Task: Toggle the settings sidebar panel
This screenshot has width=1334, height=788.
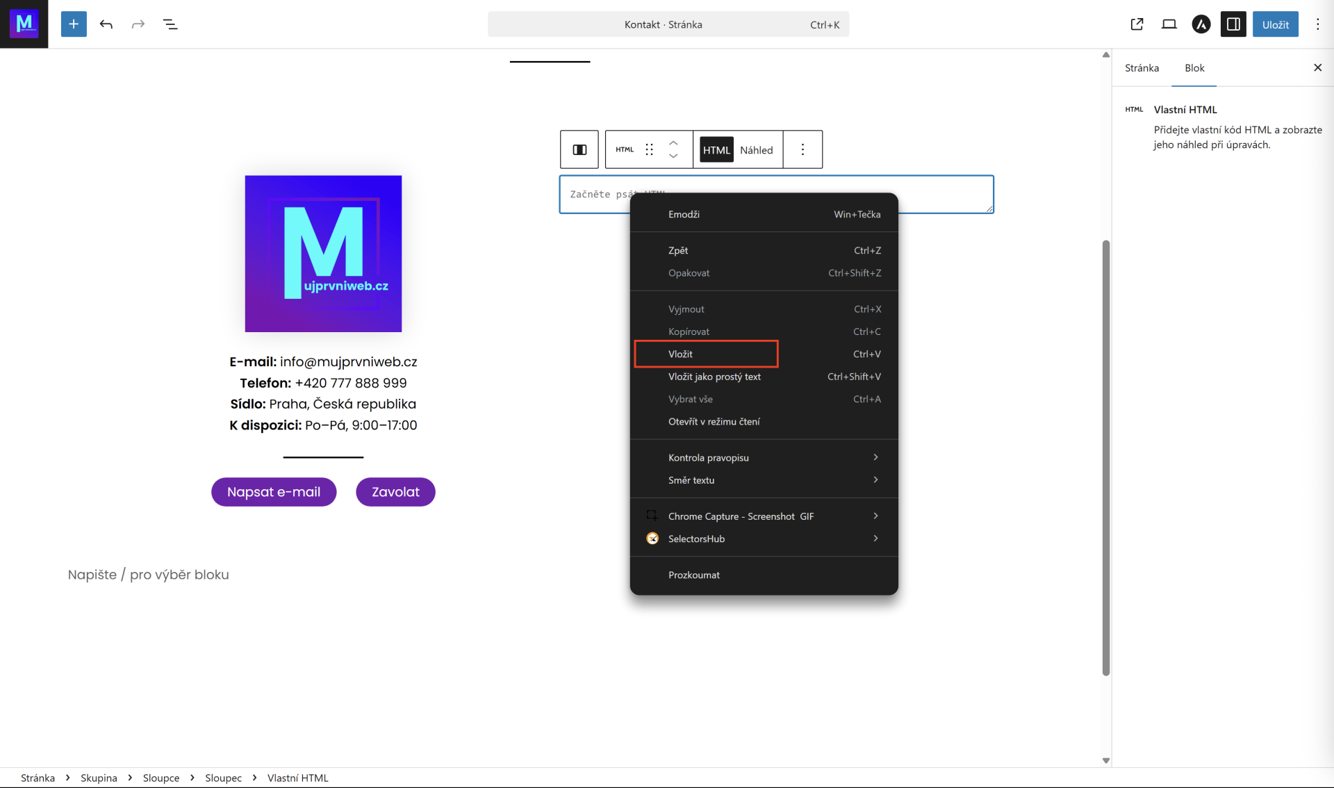Action: point(1233,24)
